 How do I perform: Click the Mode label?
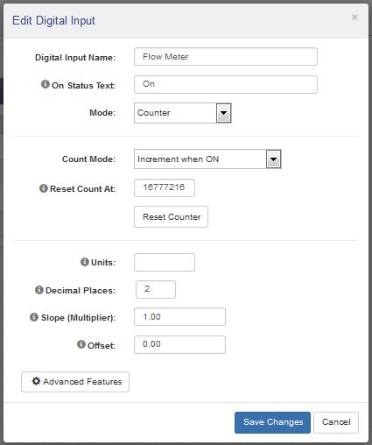click(x=102, y=113)
